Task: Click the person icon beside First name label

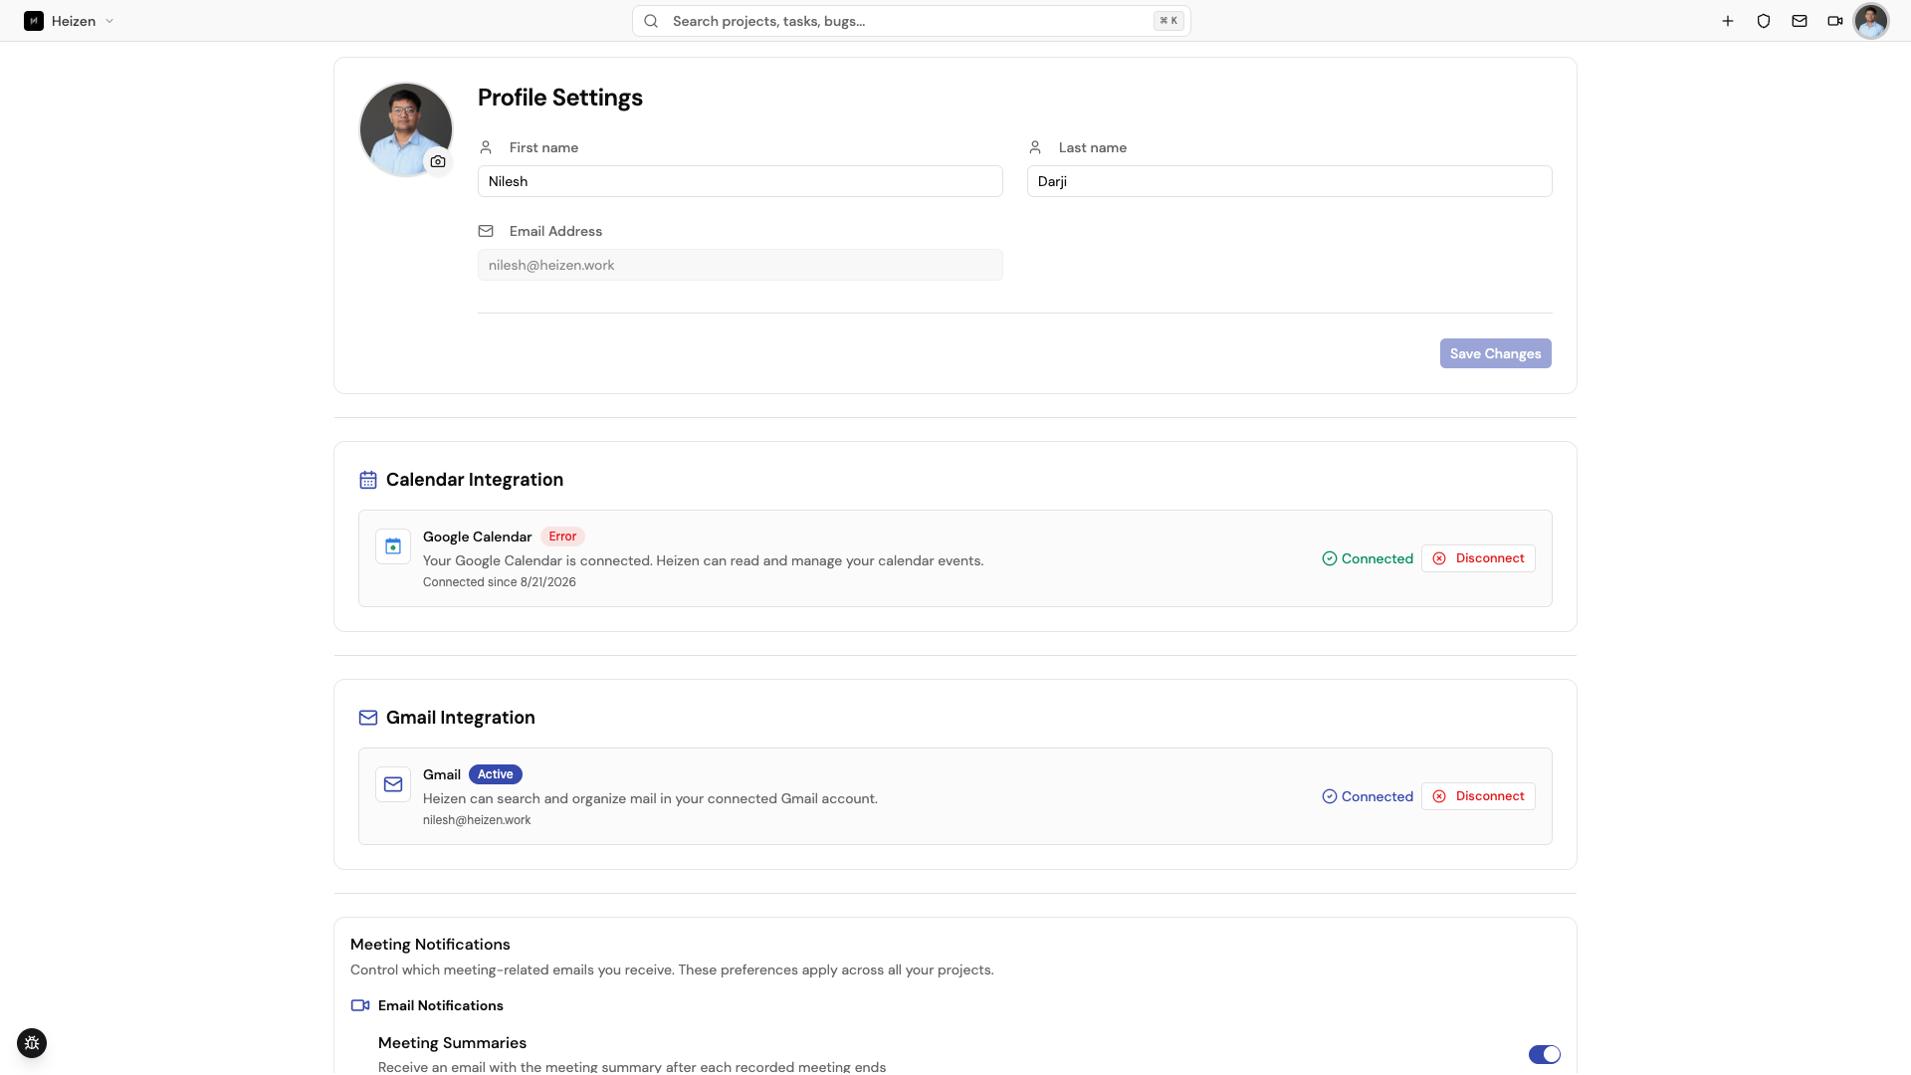Action: point(486,147)
